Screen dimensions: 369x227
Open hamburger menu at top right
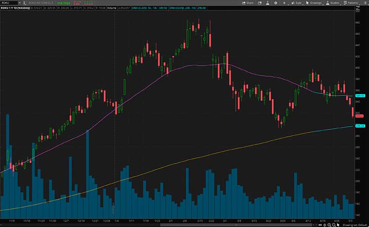pyautogui.click(x=365, y=2)
